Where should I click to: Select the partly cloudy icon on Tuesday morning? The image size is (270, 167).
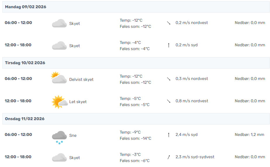coord(58,78)
